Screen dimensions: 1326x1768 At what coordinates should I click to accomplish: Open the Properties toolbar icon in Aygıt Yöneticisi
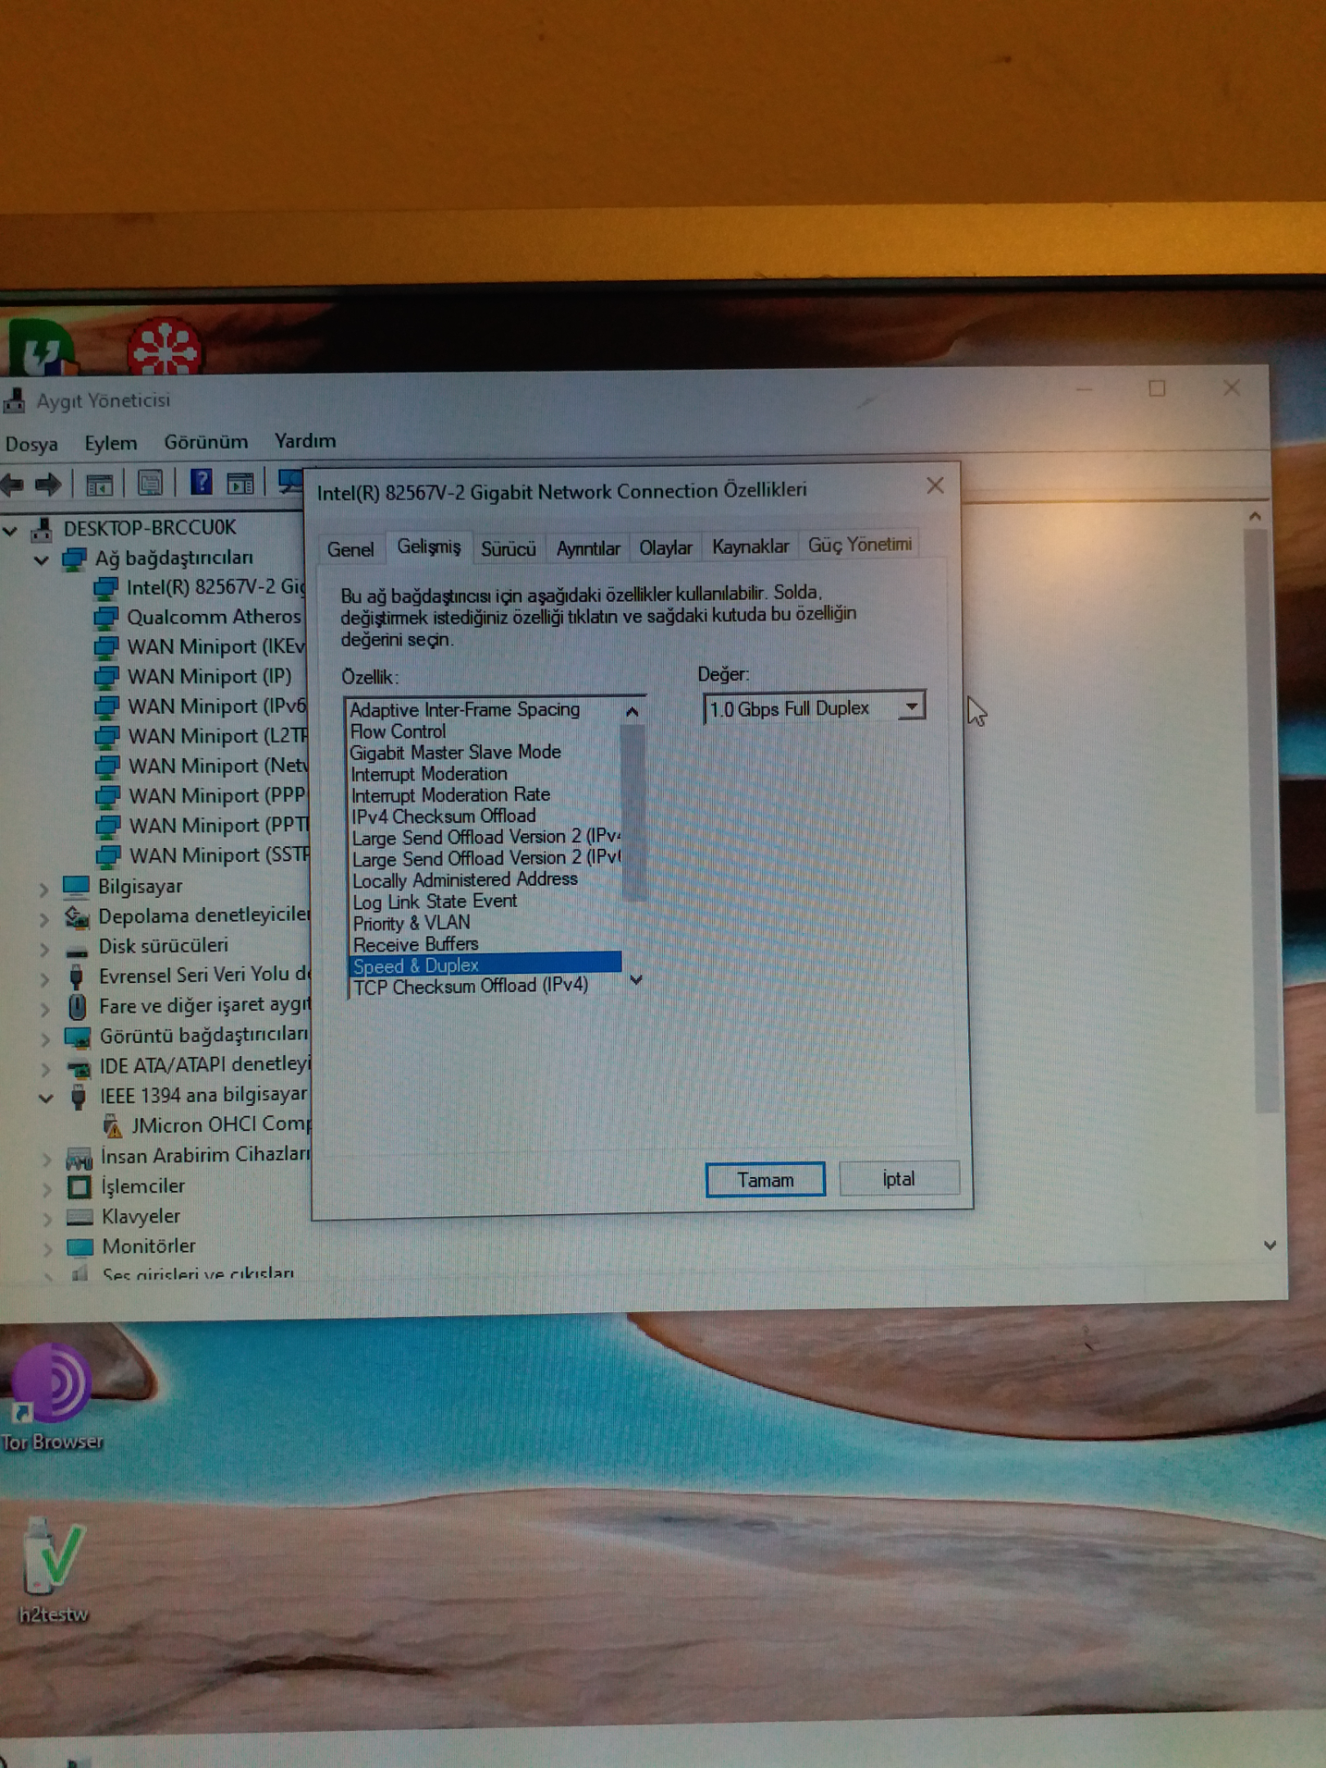150,484
